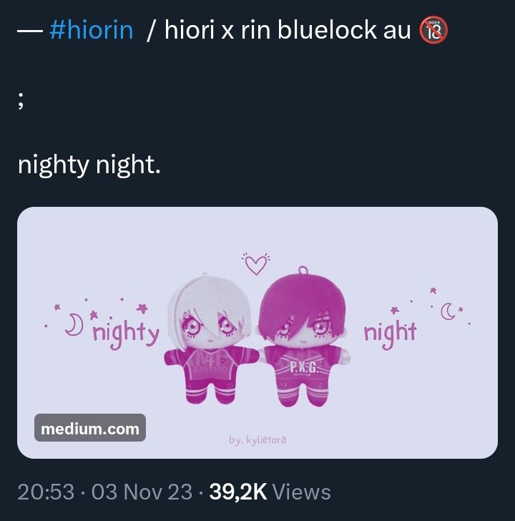The height and width of the screenshot is (521, 515).
Task: Click the pink 'night' handwritten text
Action: click(390, 333)
